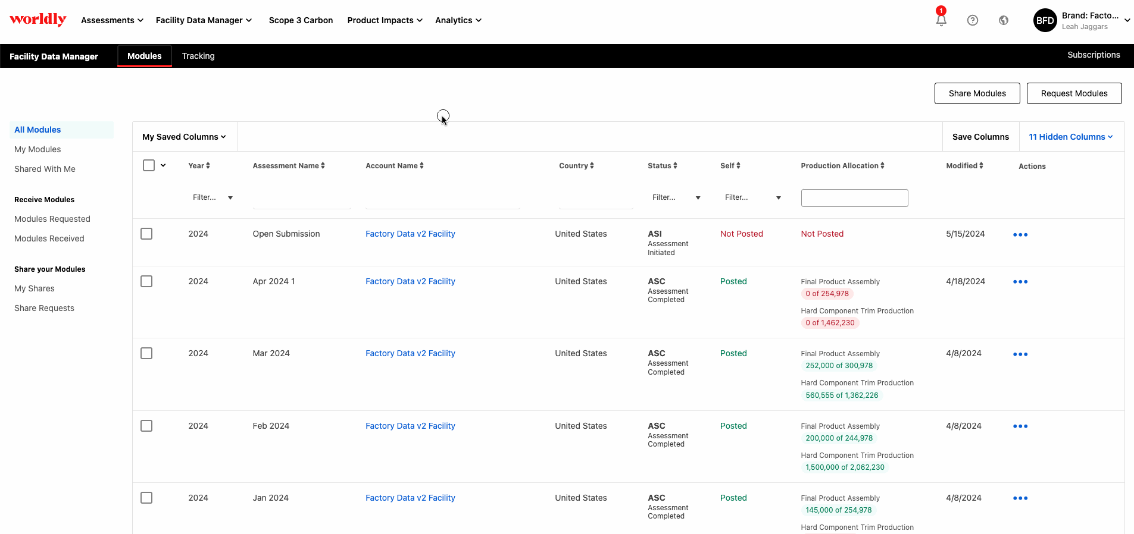Switch to the Tracking tab
1134x534 pixels.
point(198,56)
